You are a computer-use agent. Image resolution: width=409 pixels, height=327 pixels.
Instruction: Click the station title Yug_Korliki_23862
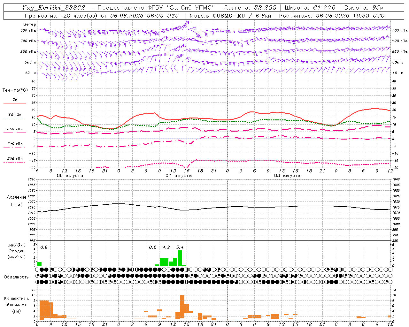coord(53,8)
